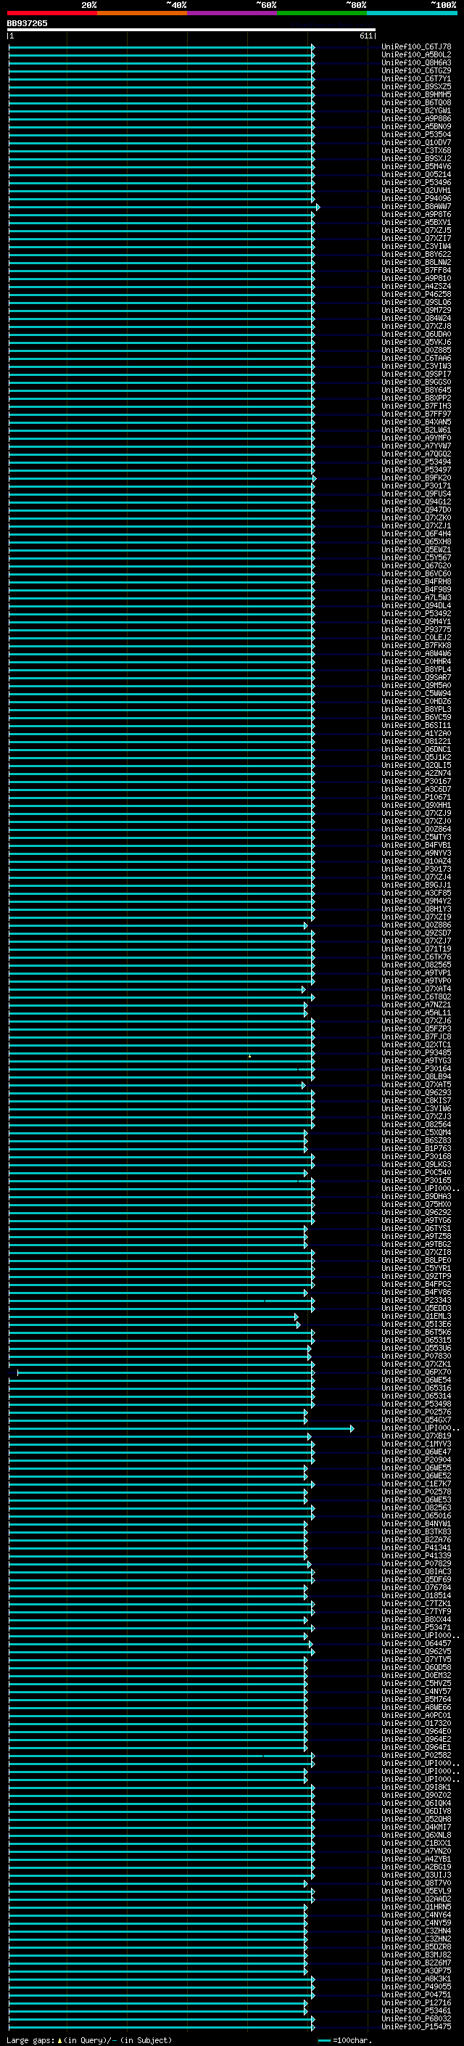This screenshot has height=2046, width=464.
Task: Select hit label UniRef100_A3QP75
Action: coord(416,1971)
